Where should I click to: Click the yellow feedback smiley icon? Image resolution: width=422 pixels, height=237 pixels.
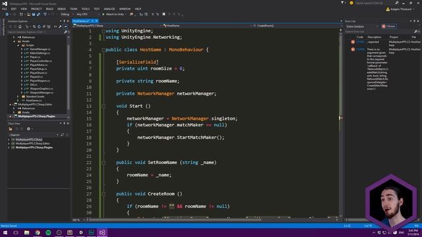(x=351, y=3)
